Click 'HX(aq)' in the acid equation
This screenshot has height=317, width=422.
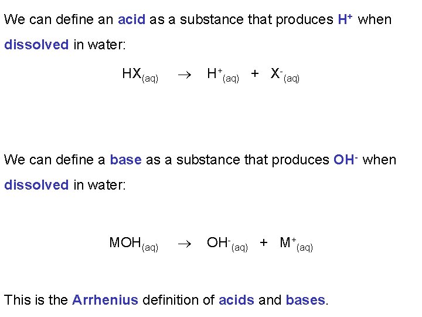coord(140,75)
